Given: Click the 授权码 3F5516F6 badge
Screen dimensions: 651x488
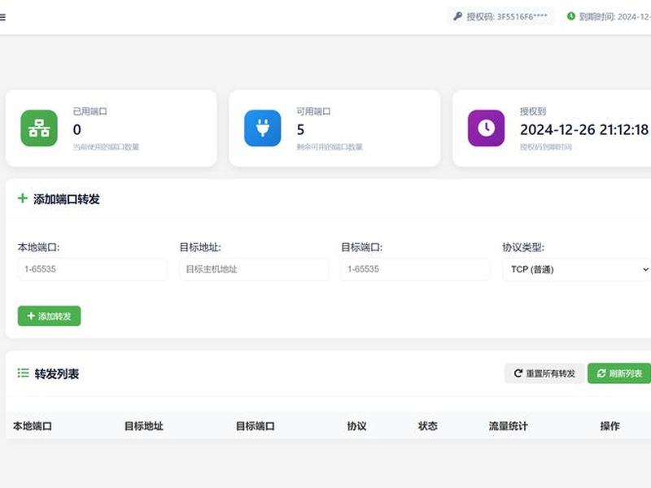Looking at the screenshot, I should click(500, 16).
